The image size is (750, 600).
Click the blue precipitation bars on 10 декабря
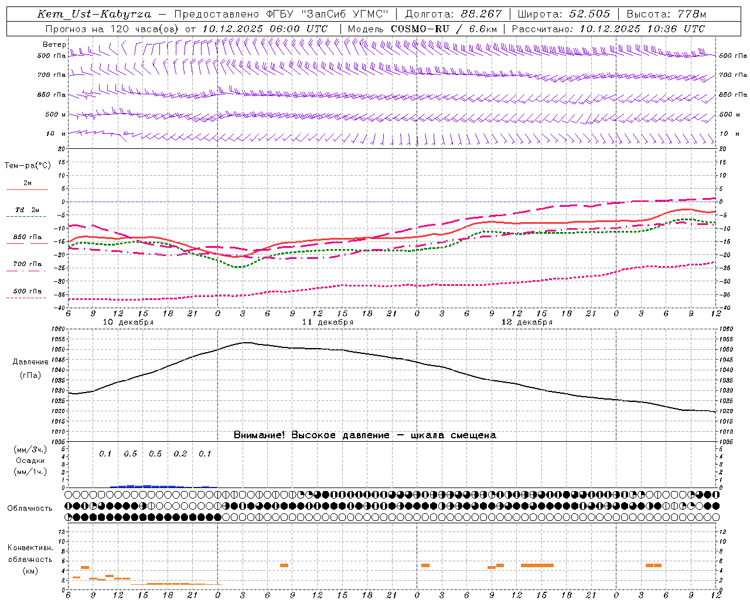[163, 486]
